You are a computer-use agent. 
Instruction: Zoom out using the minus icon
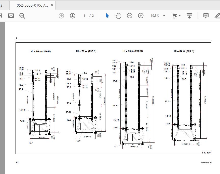(x=130, y=15)
